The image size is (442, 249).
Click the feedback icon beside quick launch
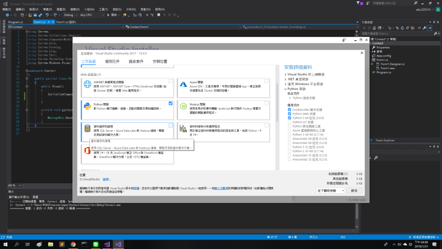[x=368, y=3]
